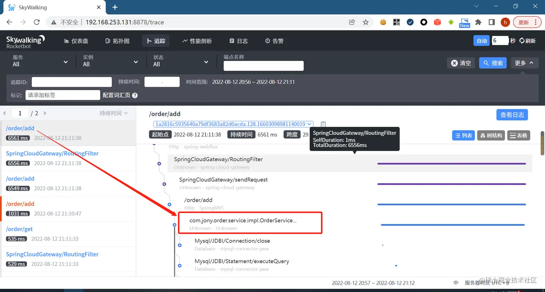
Task: Click the browser 更新 update button
Action: (x=527, y=22)
